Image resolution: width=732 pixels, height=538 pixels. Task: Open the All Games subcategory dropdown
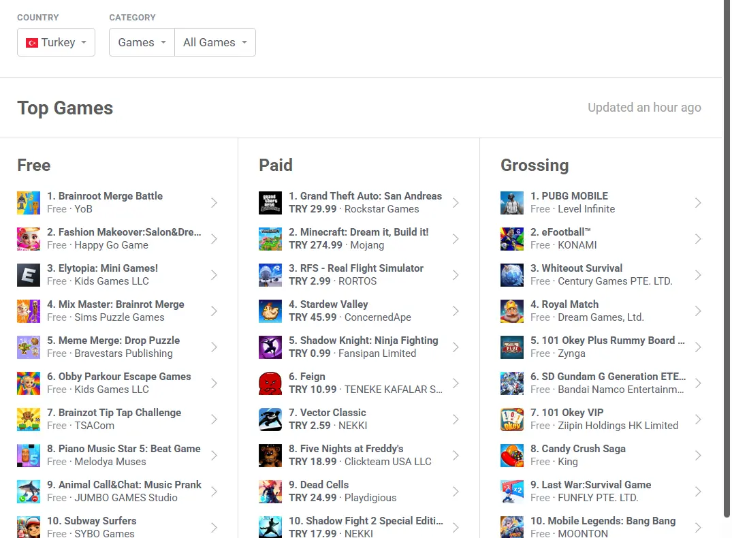pyautogui.click(x=215, y=42)
